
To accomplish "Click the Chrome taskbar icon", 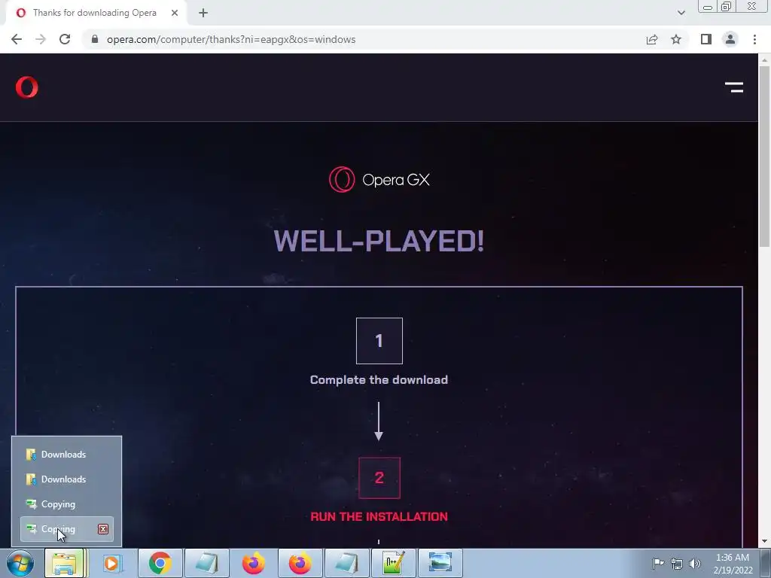I will coord(160,563).
